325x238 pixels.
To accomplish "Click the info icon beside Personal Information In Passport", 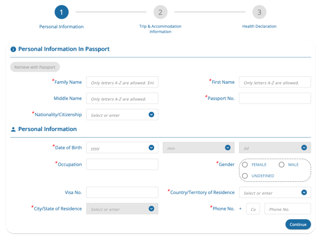I will [13, 49].
